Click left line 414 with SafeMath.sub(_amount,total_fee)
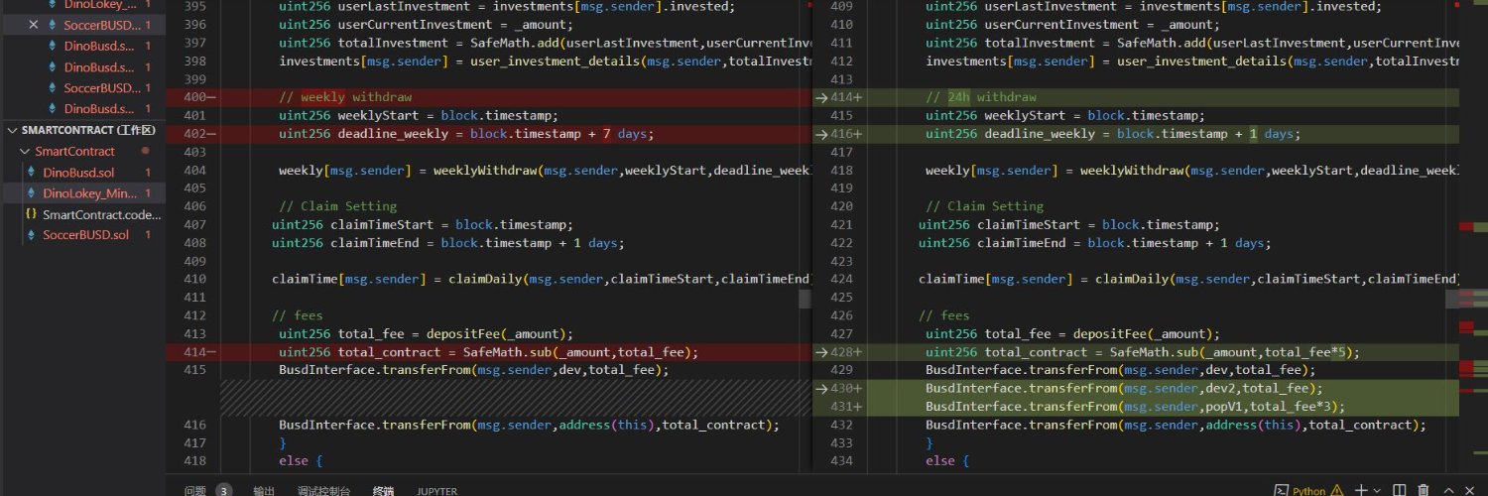Screen dimensions: 1488x496 tap(490, 352)
